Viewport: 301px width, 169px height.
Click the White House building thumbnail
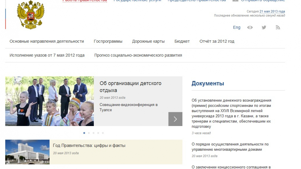click(x=27, y=152)
